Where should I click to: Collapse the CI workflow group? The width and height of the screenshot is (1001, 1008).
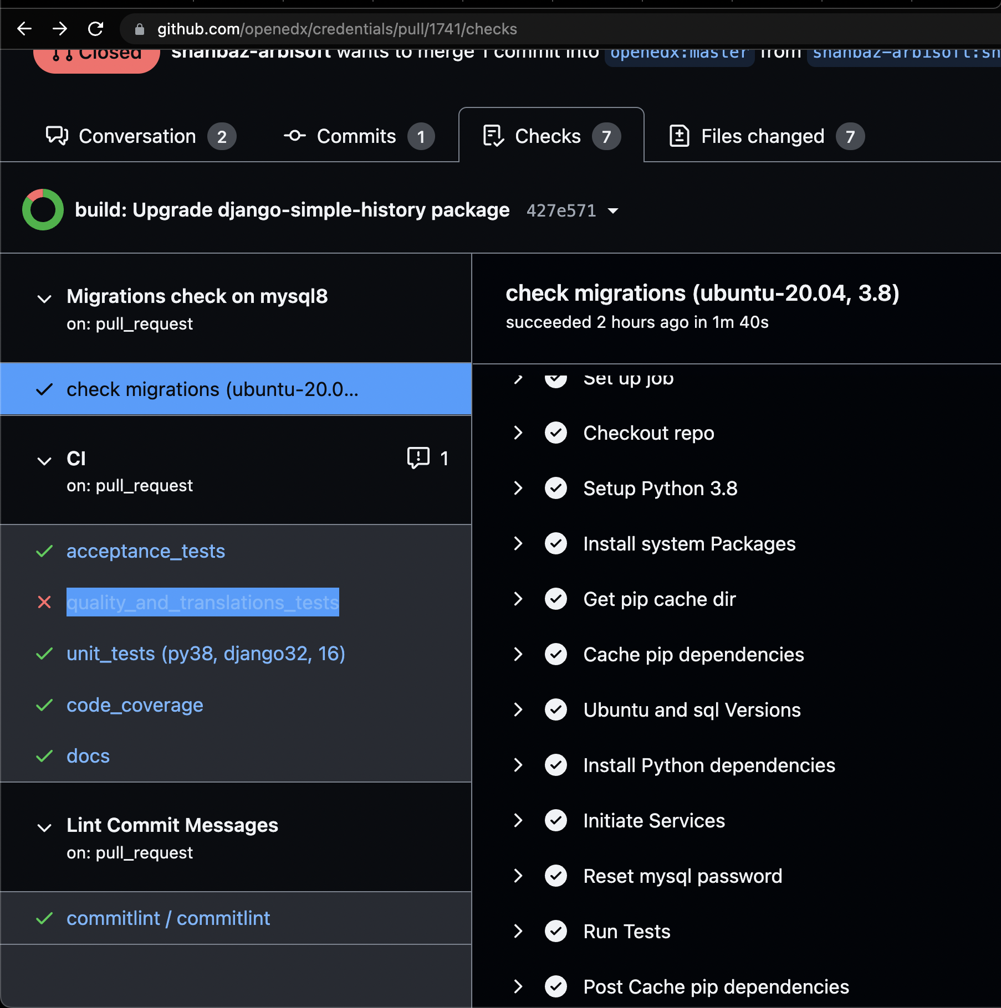(x=44, y=461)
